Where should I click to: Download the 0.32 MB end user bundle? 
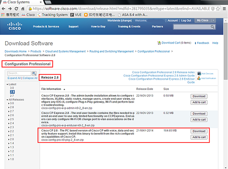[x=199, y=114]
